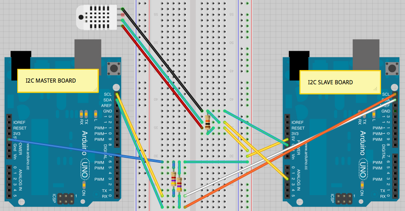
Task: Select the I2C SLAVE BOARD note
Action: click(340, 82)
